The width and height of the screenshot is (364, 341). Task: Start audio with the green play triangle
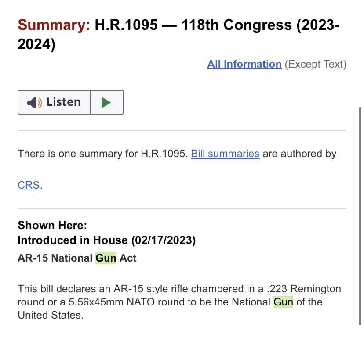click(x=106, y=102)
